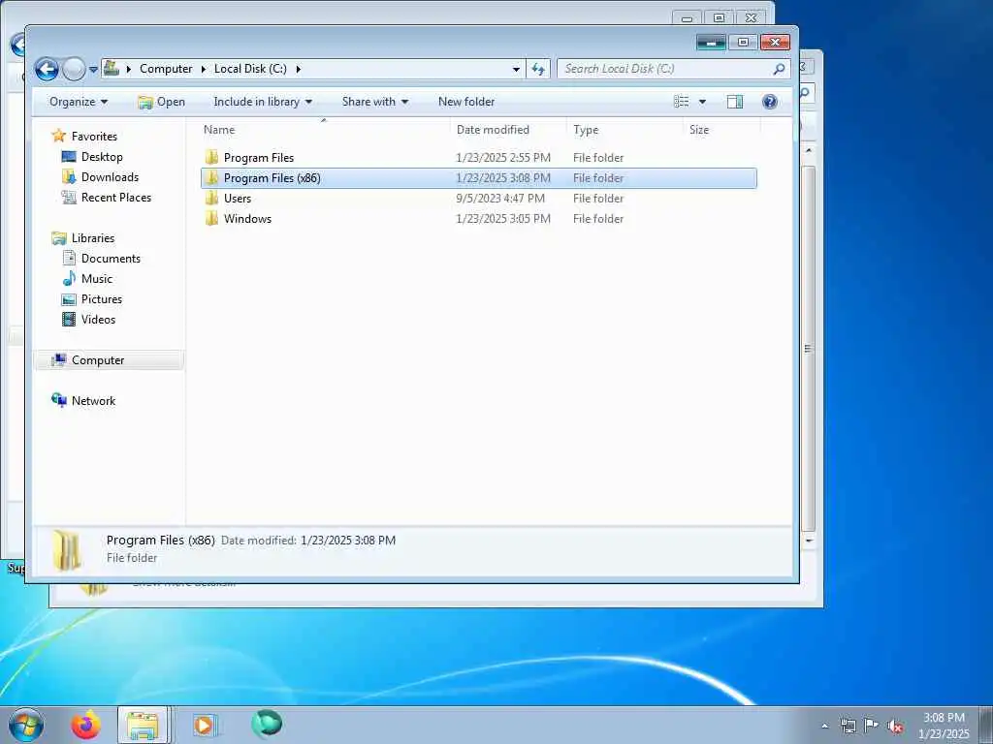Click the Network icon in the sidebar

coord(59,400)
